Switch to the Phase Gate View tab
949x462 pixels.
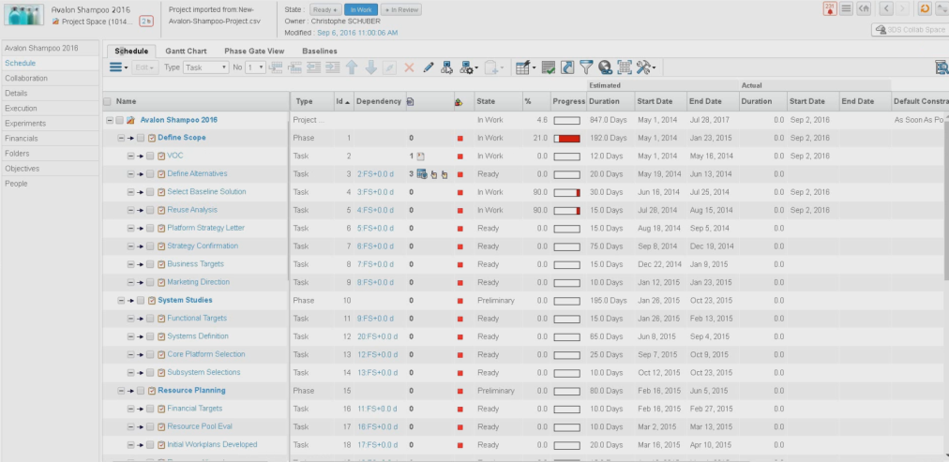point(253,52)
